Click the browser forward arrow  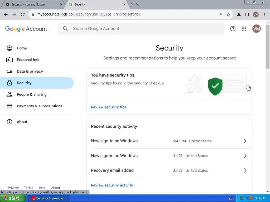tap(14, 14)
